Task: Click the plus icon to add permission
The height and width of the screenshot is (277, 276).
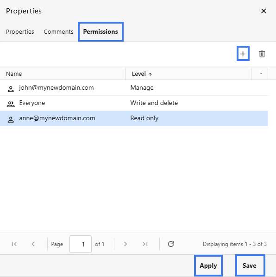Action: pos(243,54)
